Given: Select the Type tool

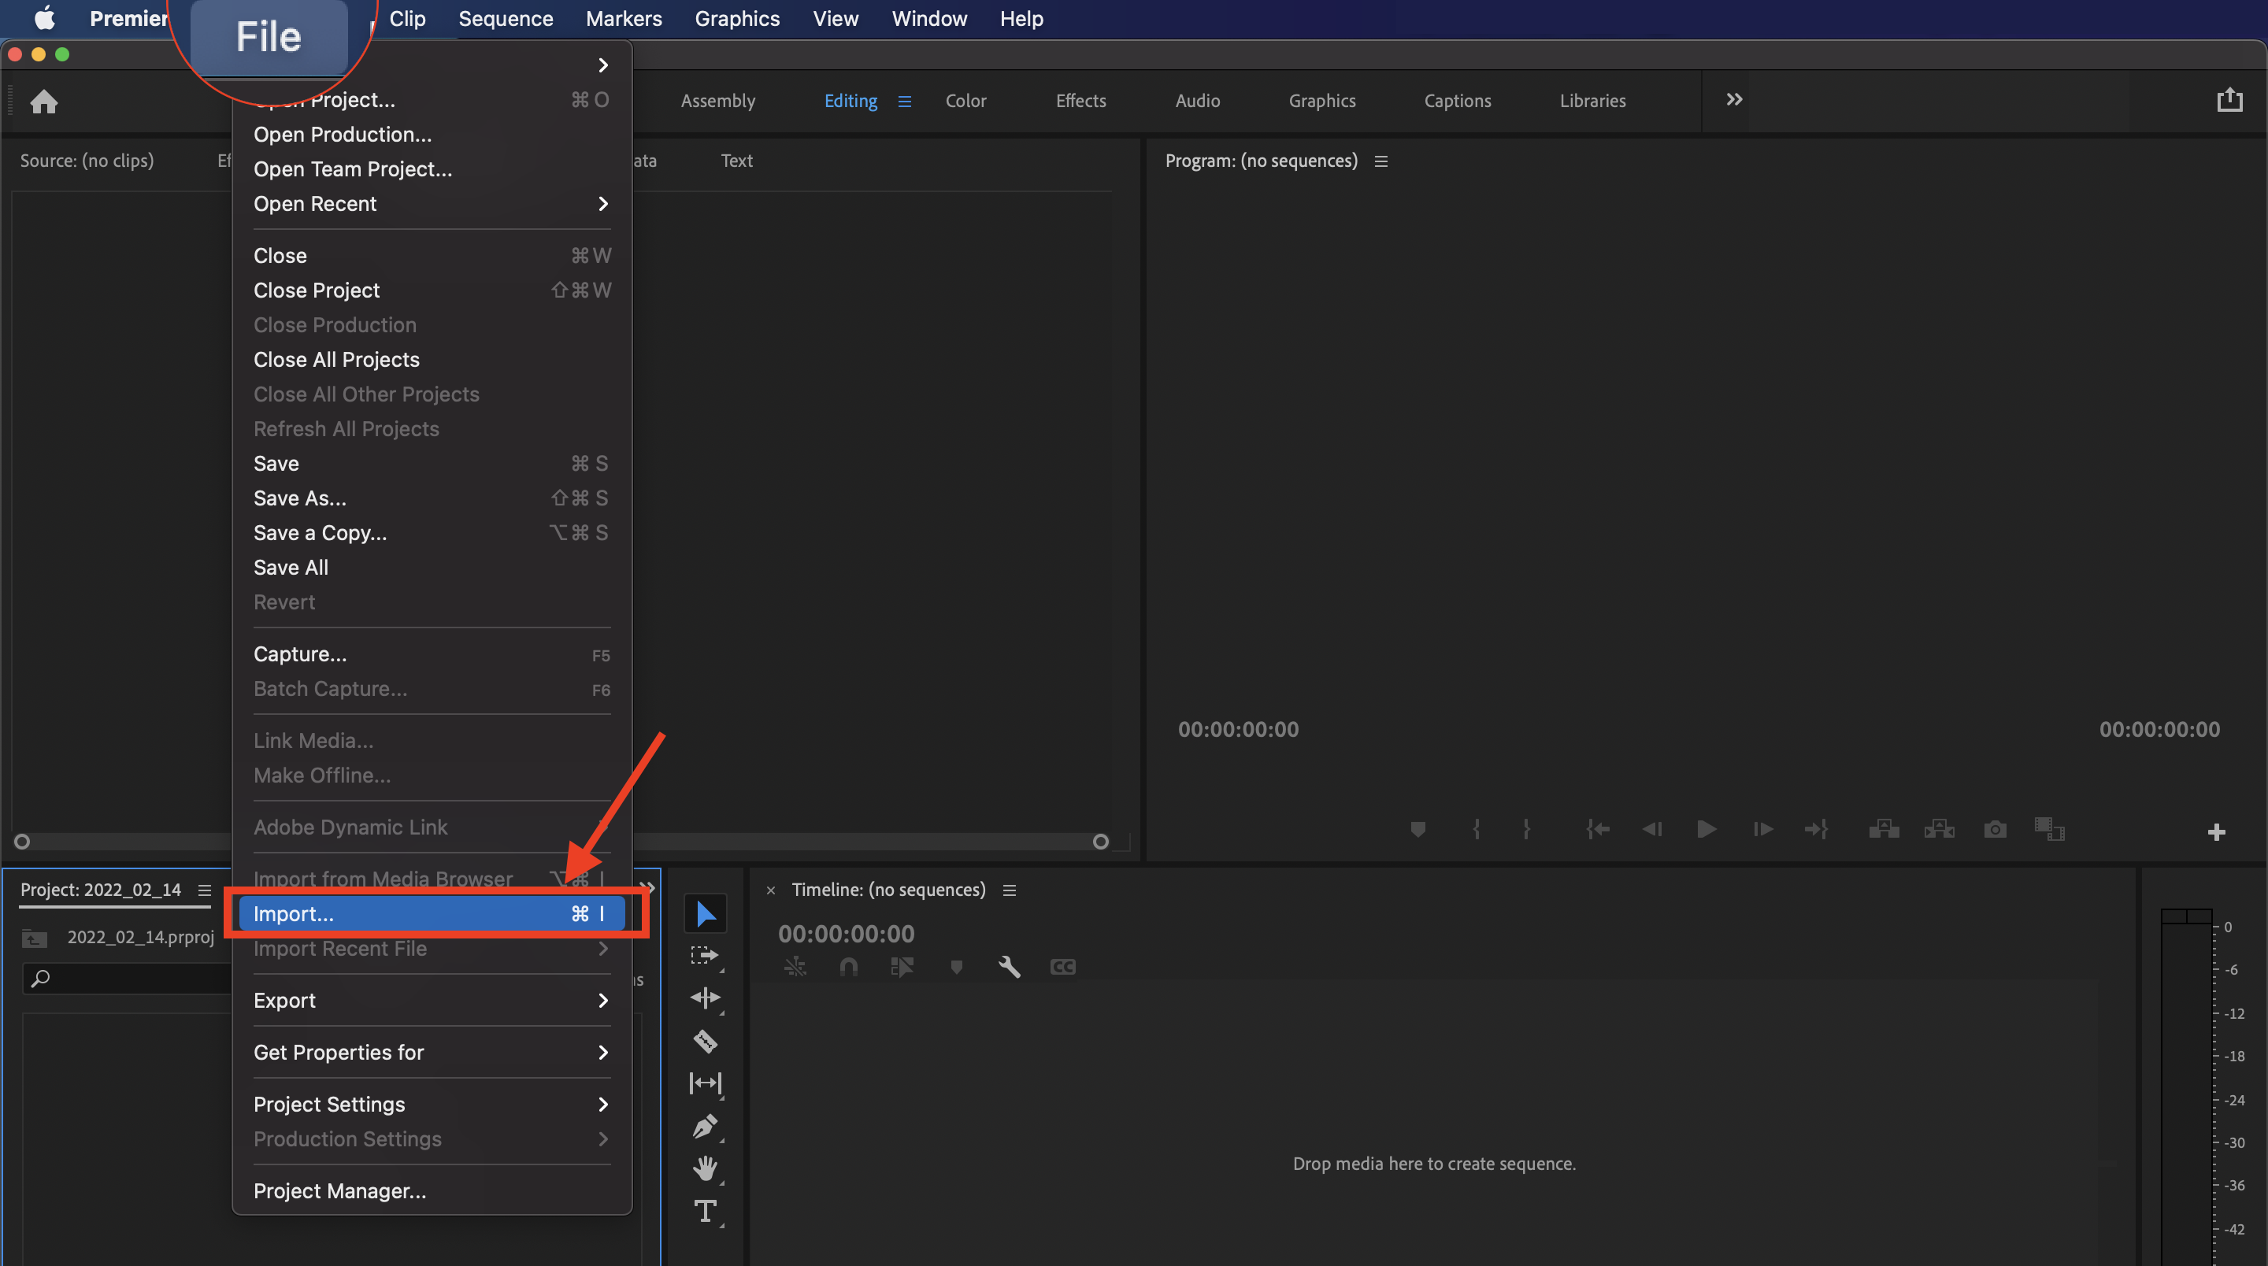Looking at the screenshot, I should click(706, 1212).
